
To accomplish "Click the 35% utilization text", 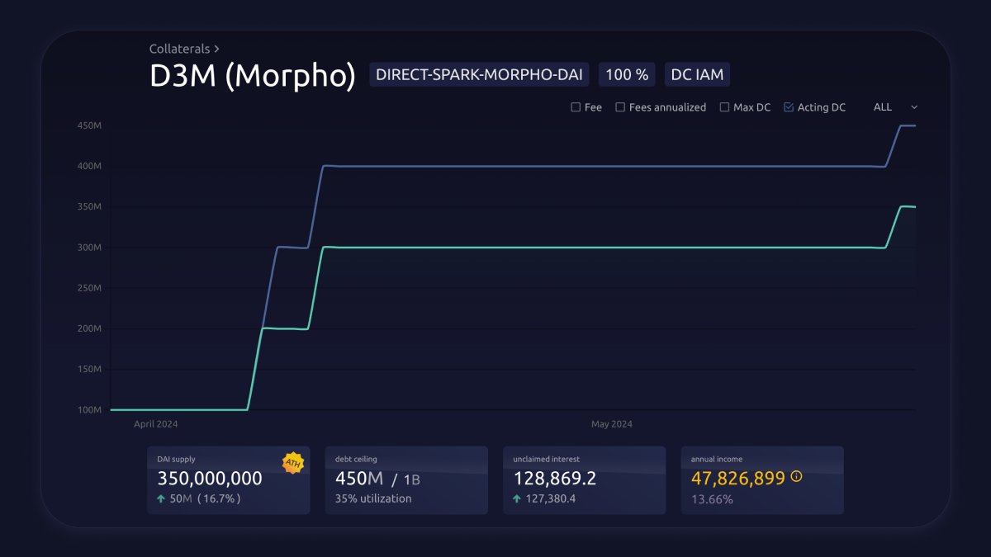I will (x=373, y=498).
